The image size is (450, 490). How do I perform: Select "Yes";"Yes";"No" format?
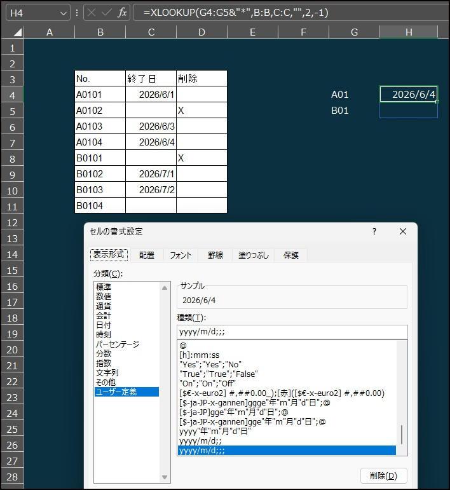(287, 364)
